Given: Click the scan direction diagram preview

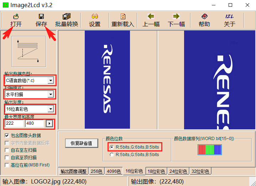Looking at the screenshot, I should point(29,51).
